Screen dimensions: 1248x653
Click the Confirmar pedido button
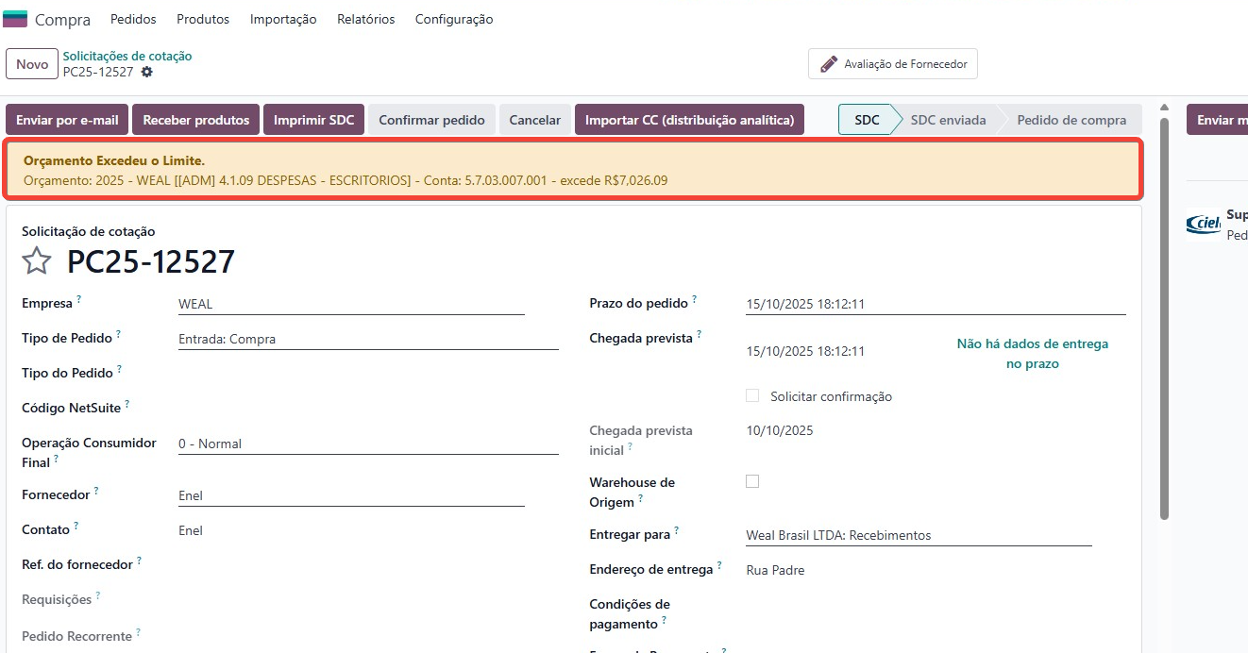click(x=431, y=120)
